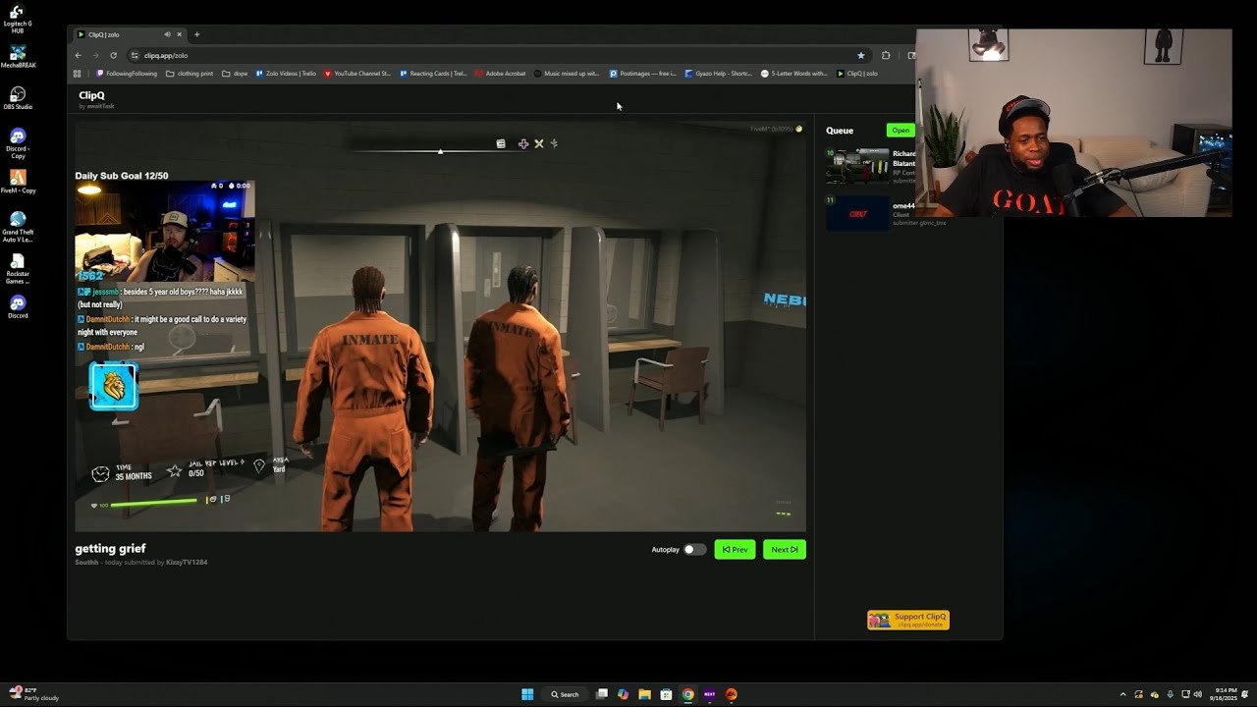This screenshot has height=707, width=1257.
Task: Click the green Open queue button
Action: (x=901, y=130)
